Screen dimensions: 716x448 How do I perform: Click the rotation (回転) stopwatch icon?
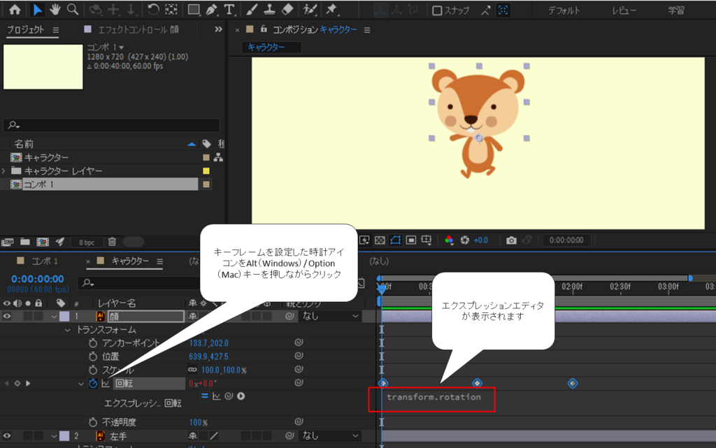[93, 383]
